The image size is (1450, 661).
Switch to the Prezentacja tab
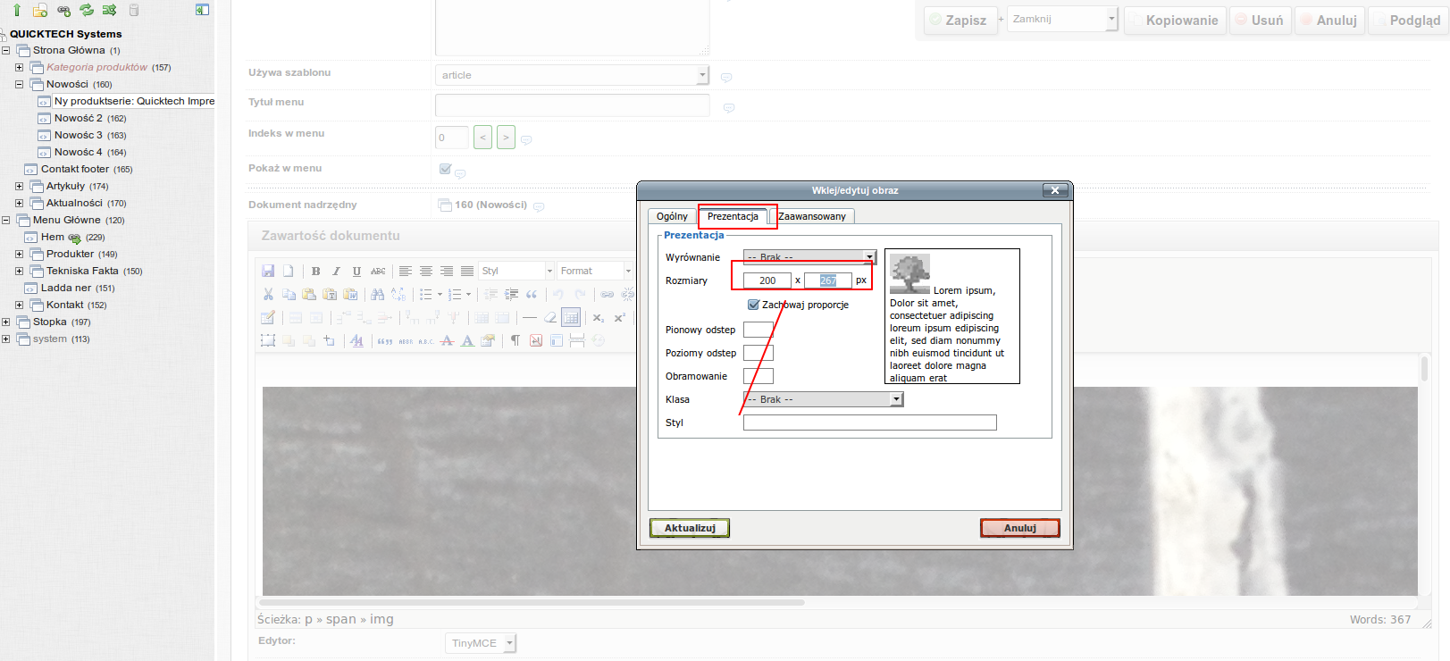tap(733, 216)
